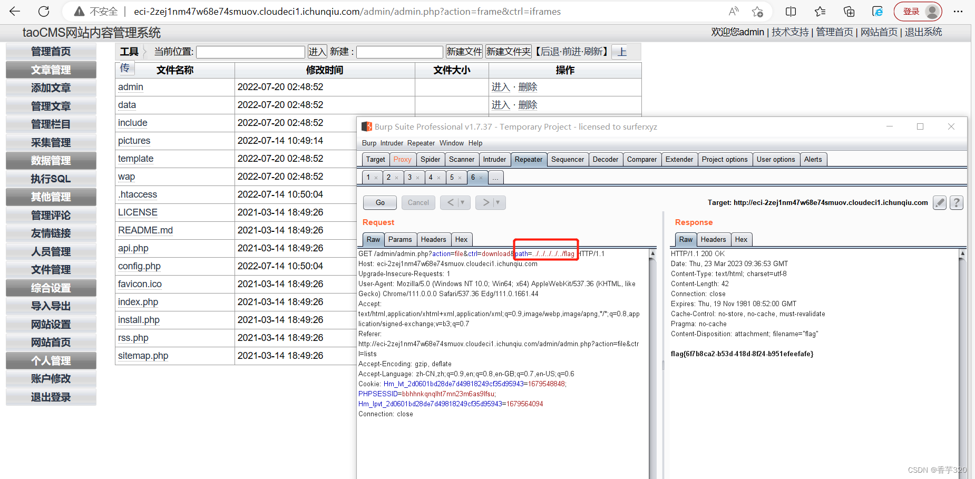Switch to the Decoder tab in Burp Suite
This screenshot has width=975, height=479.
point(606,159)
